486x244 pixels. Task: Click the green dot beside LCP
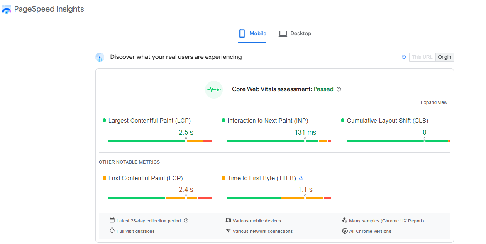point(104,120)
